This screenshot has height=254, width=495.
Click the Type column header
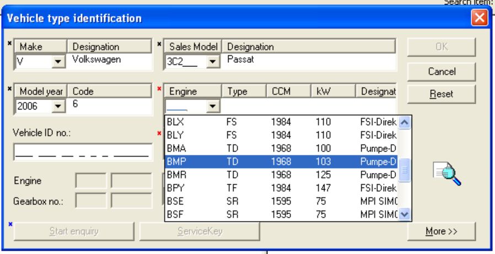coord(244,91)
